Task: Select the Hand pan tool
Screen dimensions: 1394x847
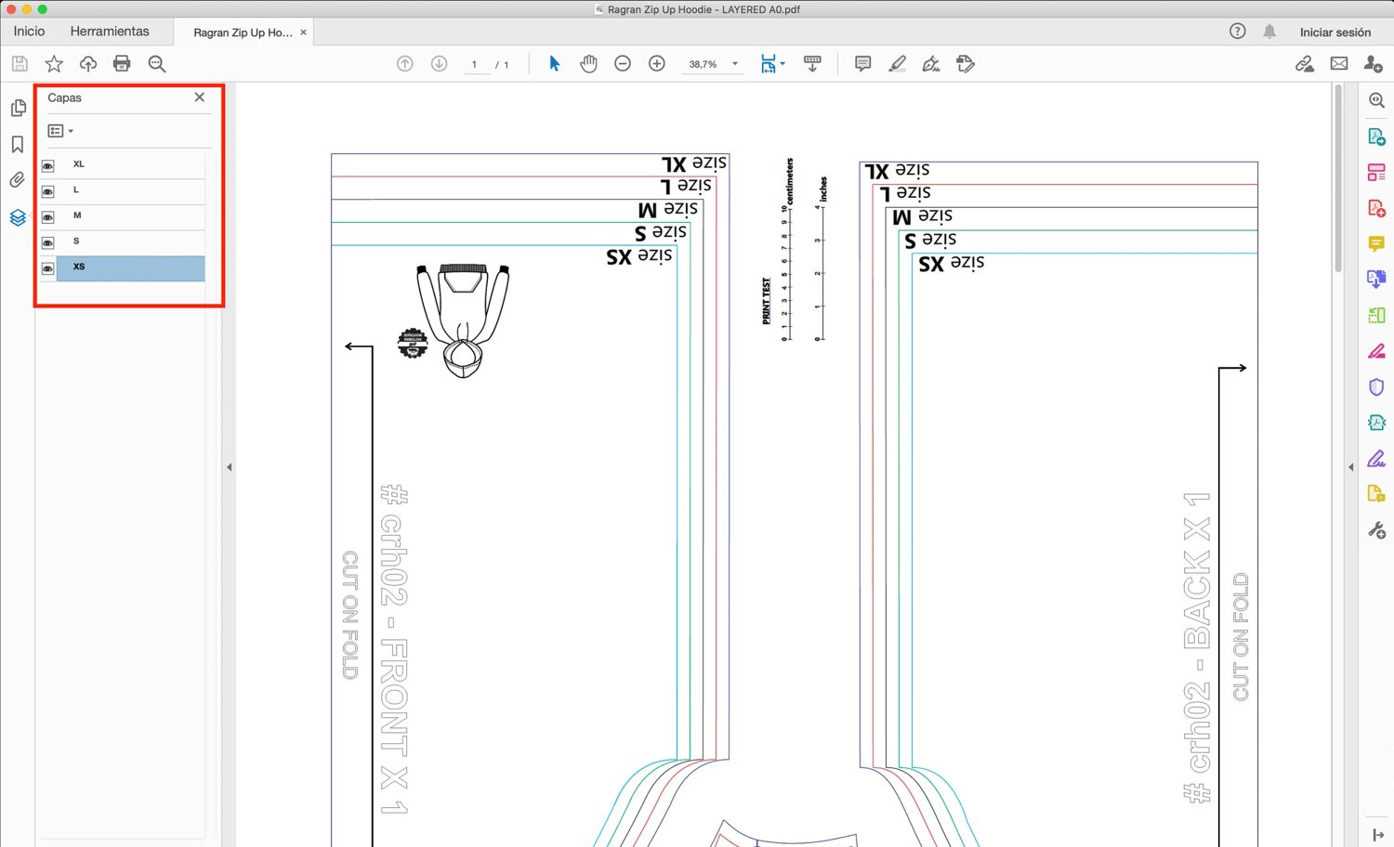Action: pos(588,64)
